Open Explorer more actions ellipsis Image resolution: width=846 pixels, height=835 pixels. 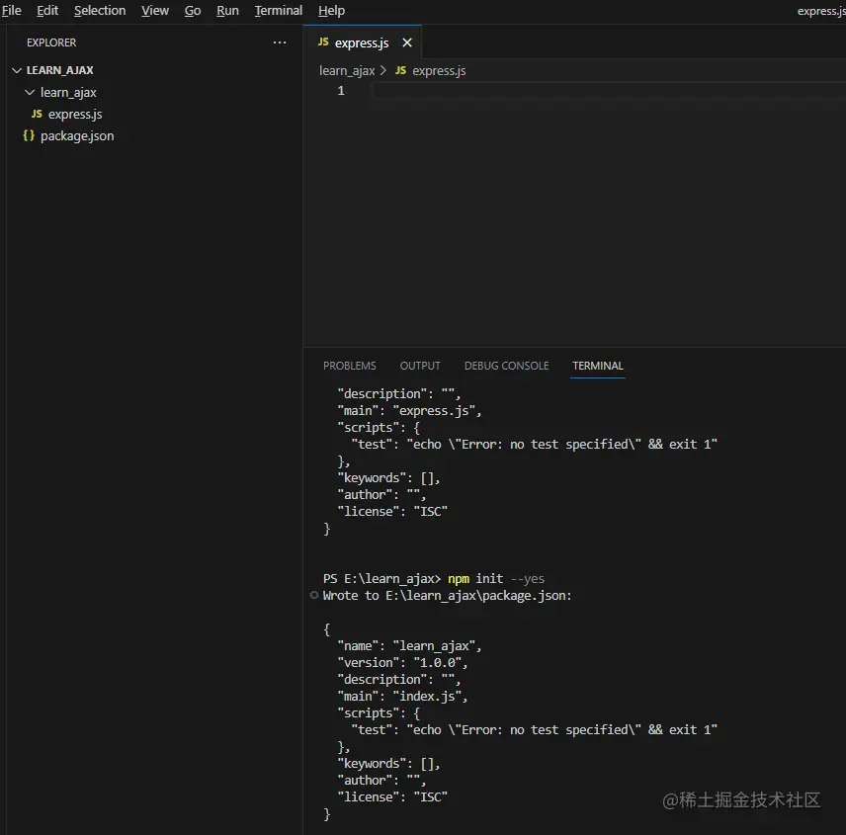280,42
